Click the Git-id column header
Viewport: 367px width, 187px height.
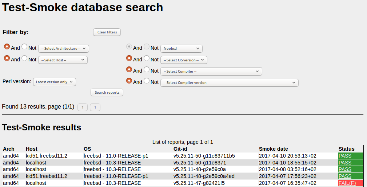tap(181, 149)
